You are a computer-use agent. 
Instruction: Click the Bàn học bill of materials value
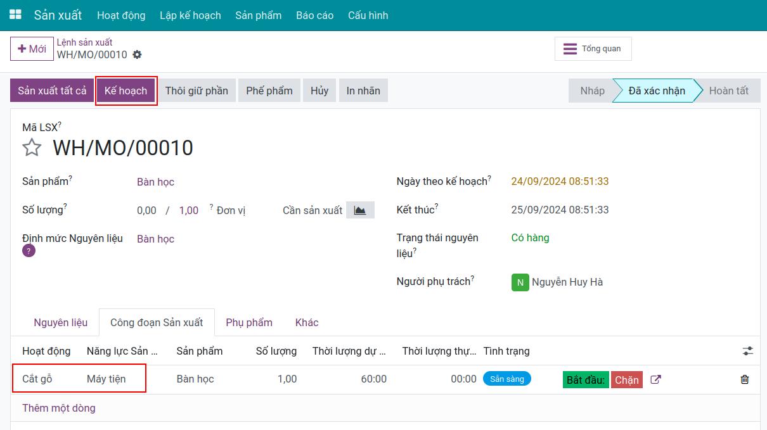tap(155, 239)
